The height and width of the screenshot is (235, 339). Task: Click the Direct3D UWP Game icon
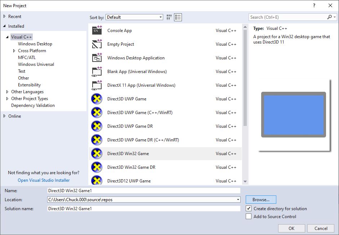coord(97,99)
